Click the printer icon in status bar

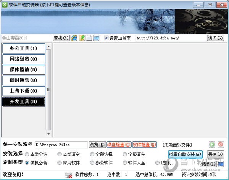tap(68, 175)
